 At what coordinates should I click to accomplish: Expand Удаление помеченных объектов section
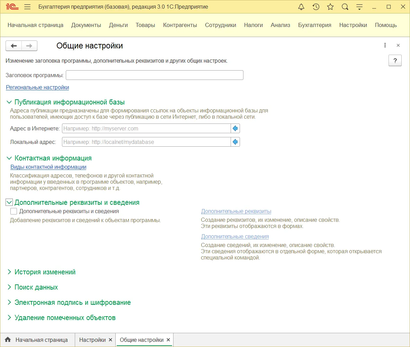click(x=9, y=318)
